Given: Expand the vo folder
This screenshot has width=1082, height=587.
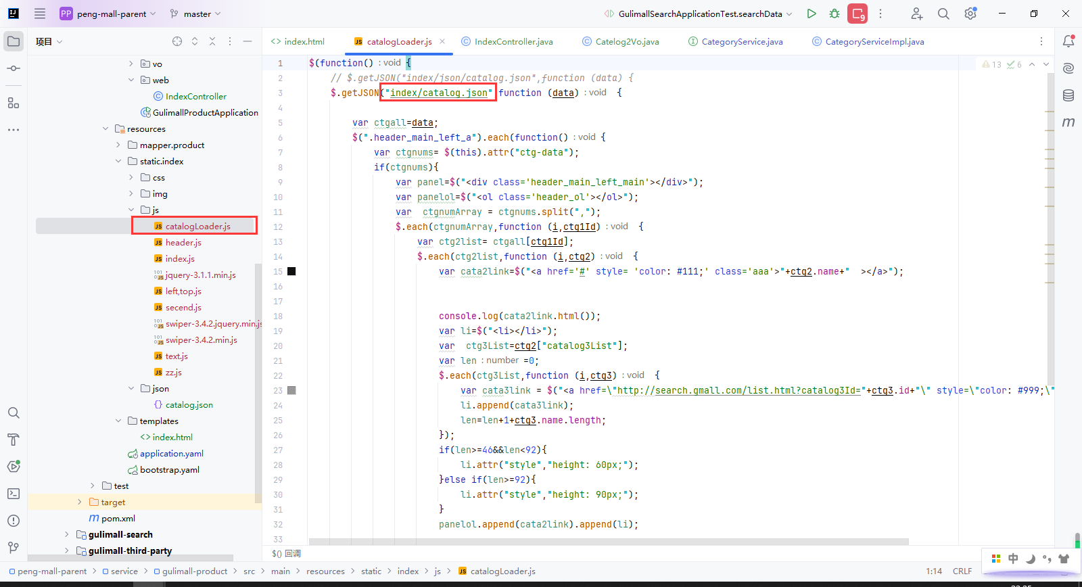Looking at the screenshot, I should (x=131, y=64).
